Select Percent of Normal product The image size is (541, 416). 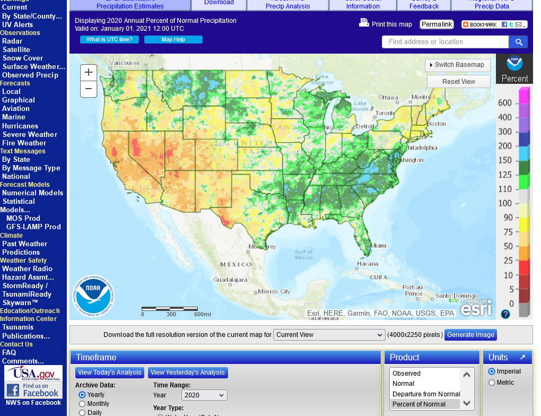pos(425,404)
